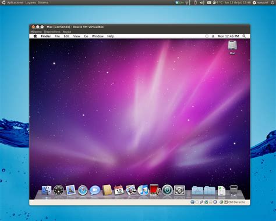
Task: Click the weather temperature applet in Ubuntu panel
Action: [x=218, y=2]
